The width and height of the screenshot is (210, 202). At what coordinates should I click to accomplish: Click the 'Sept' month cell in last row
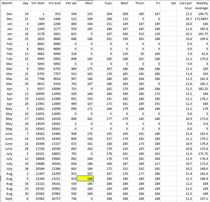[x=7, y=198]
